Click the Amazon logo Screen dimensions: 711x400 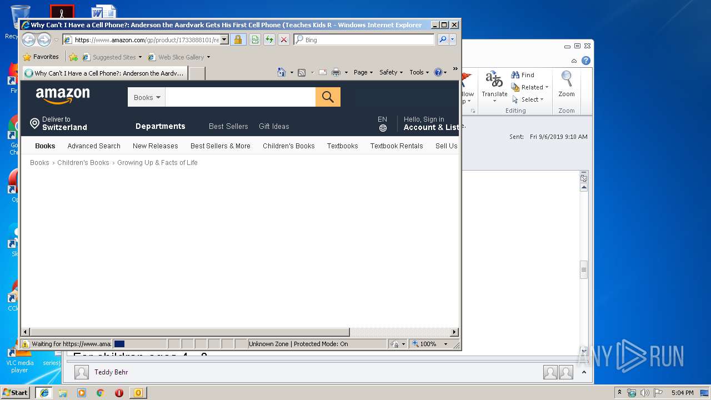tap(63, 96)
